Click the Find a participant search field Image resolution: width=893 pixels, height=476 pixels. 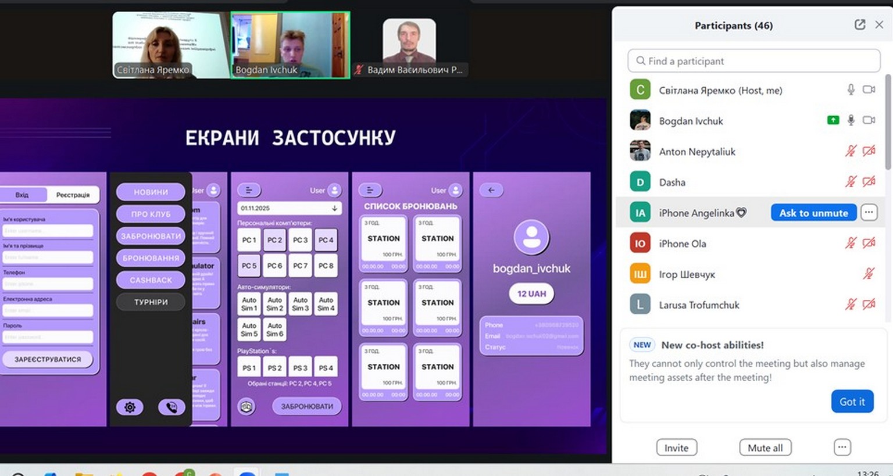click(x=753, y=61)
